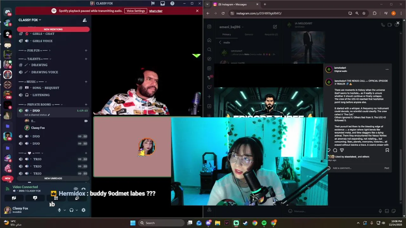
Task: Focus the instagram.com address bar
Action: 289,13
